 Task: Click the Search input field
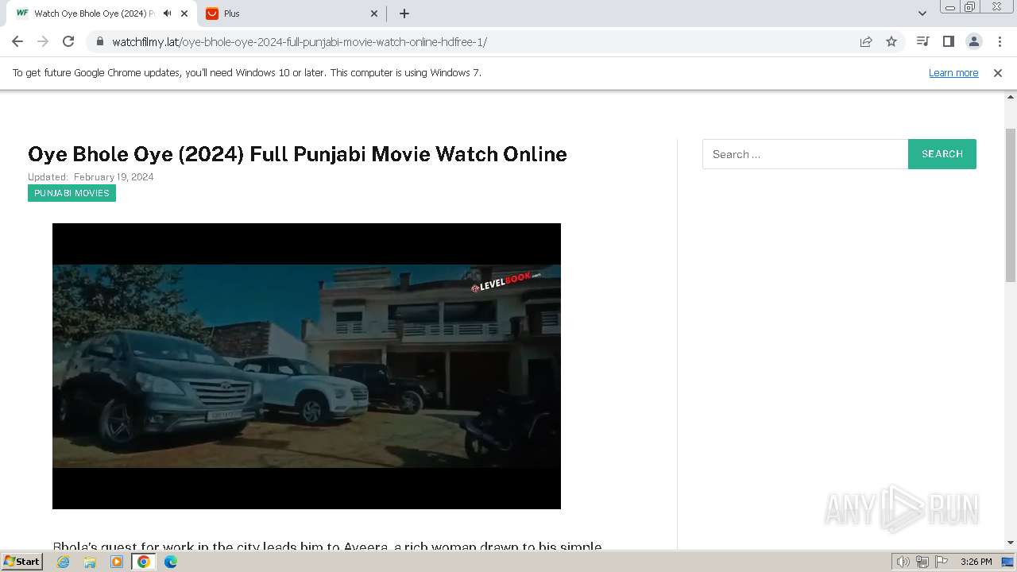[805, 154]
